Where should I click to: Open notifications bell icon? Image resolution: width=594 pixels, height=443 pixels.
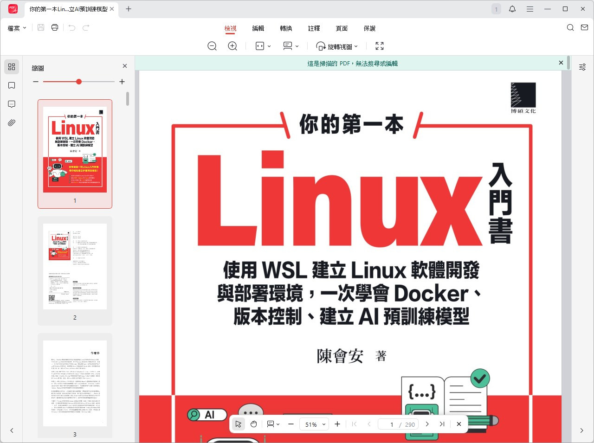512,9
